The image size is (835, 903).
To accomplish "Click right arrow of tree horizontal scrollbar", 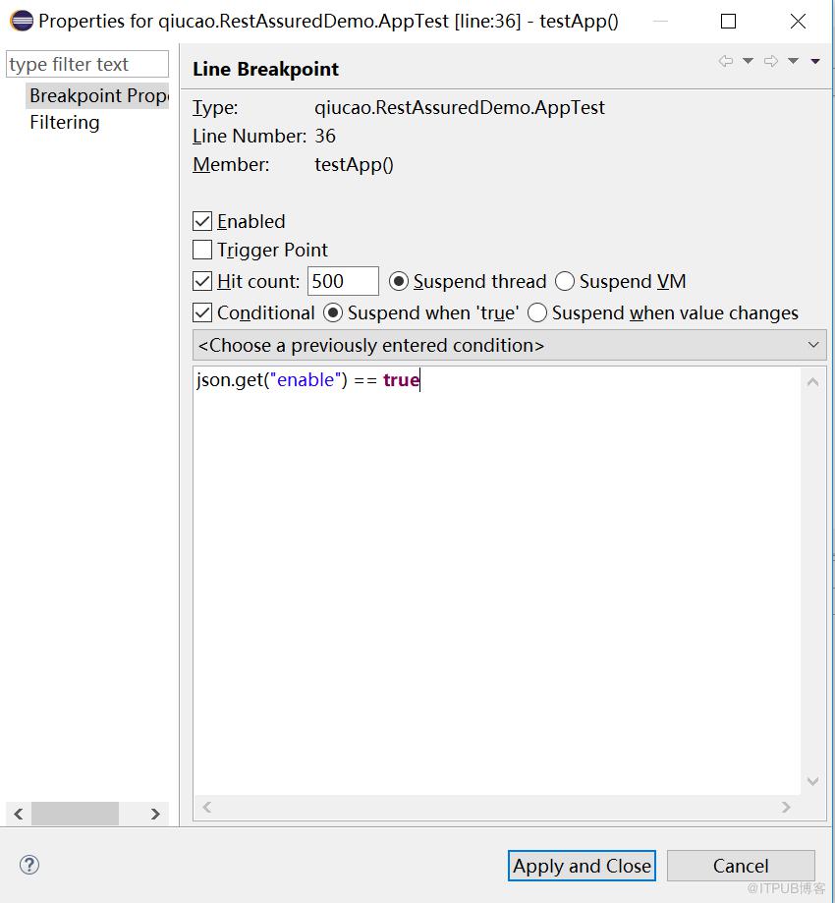I will tap(155, 814).
